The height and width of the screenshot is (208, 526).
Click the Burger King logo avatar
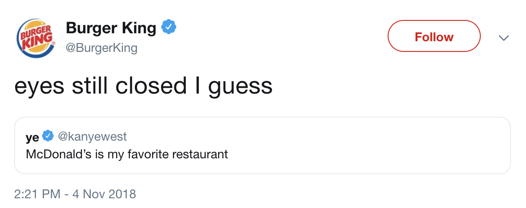point(37,39)
